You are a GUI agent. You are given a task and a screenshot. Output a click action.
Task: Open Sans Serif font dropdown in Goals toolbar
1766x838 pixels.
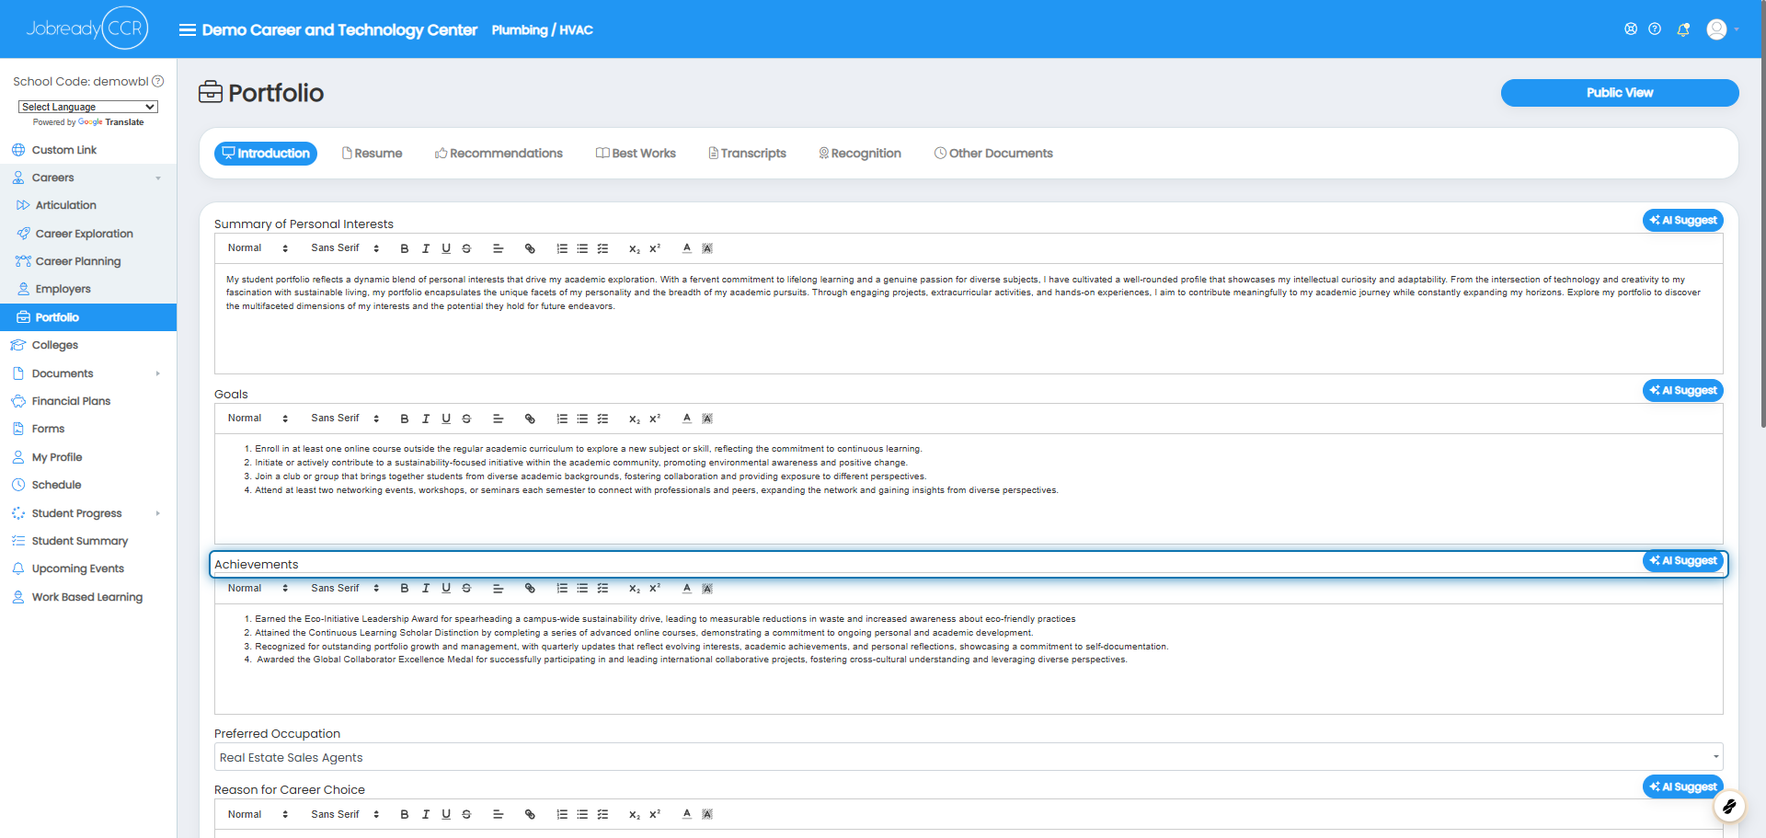tap(345, 419)
